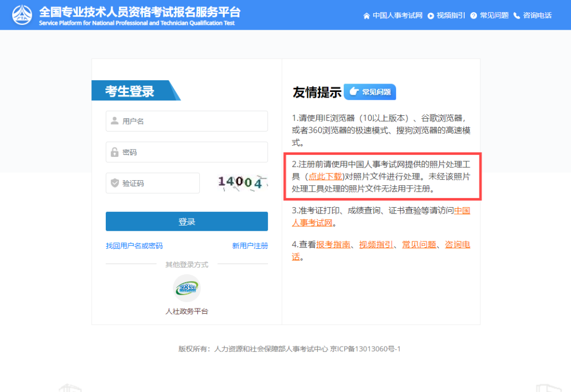Click the platform logo at top left
571x392 pixels.
pos(21,14)
